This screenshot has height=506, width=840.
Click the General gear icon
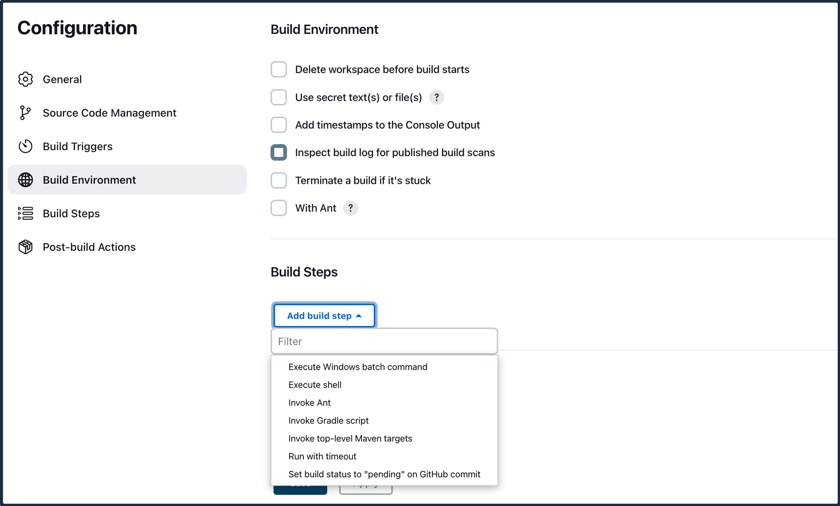click(25, 79)
